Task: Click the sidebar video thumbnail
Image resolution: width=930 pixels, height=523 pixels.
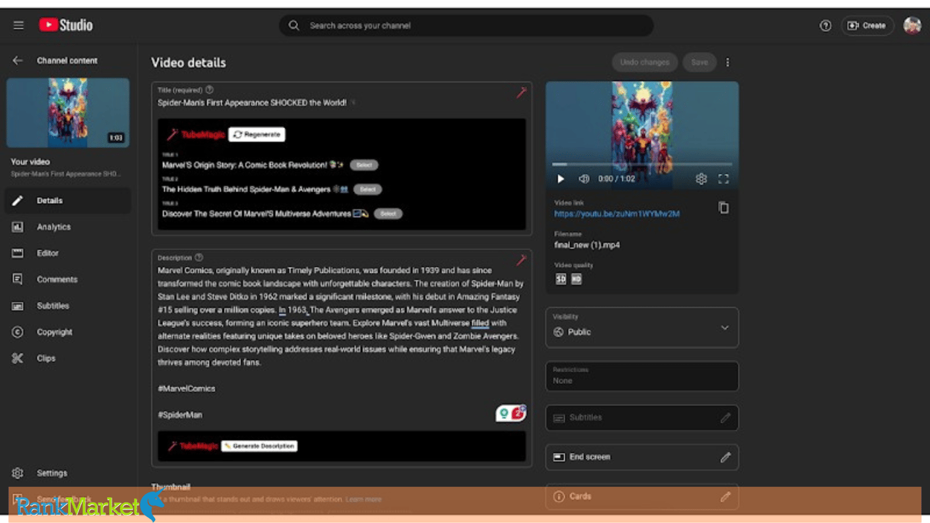Action: (68, 112)
